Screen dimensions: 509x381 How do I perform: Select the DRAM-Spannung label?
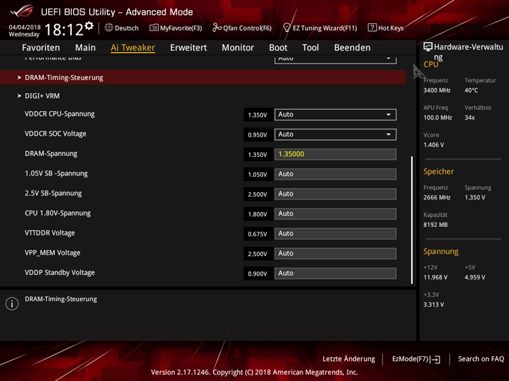coord(51,154)
